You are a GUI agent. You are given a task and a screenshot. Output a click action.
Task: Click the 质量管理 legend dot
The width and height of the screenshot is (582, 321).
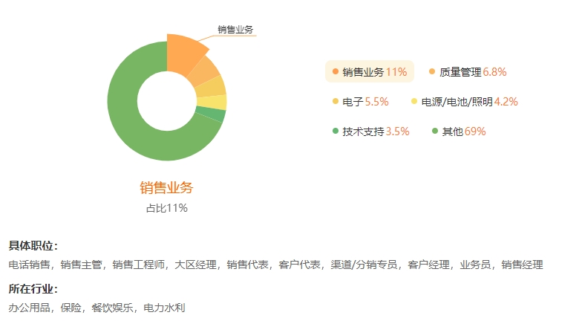coord(432,71)
